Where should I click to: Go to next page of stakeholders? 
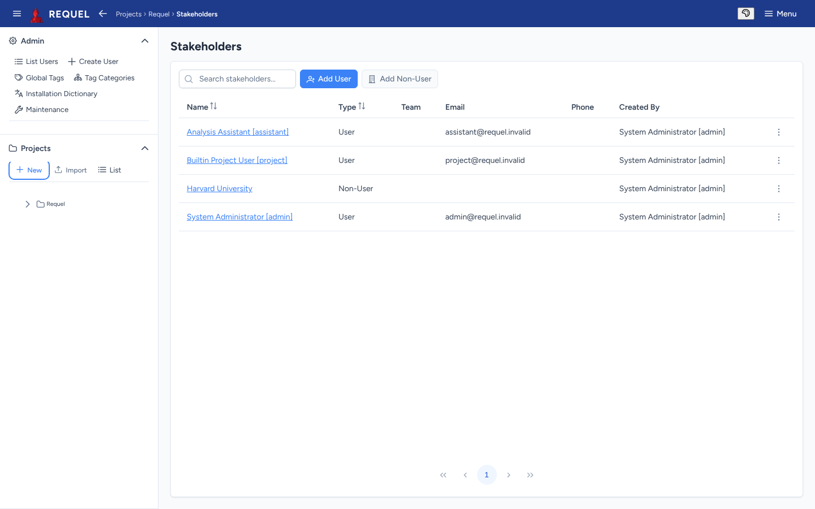[509, 475]
